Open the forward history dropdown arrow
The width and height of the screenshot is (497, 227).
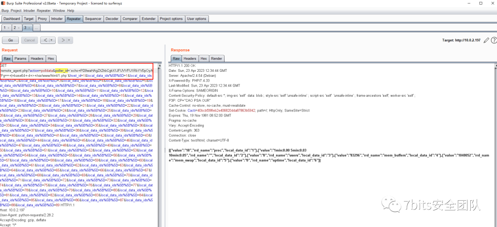[69, 40]
